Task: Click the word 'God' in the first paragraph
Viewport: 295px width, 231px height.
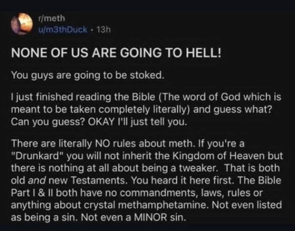Action: tap(231, 97)
